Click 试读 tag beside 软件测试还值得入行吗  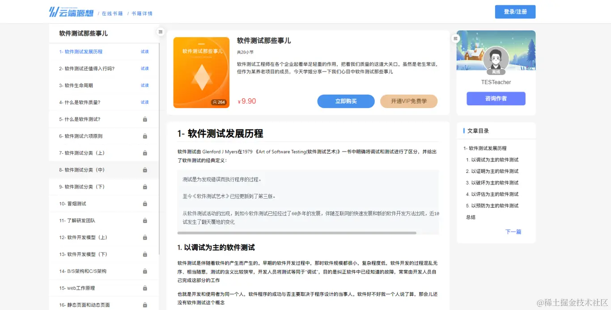(145, 69)
